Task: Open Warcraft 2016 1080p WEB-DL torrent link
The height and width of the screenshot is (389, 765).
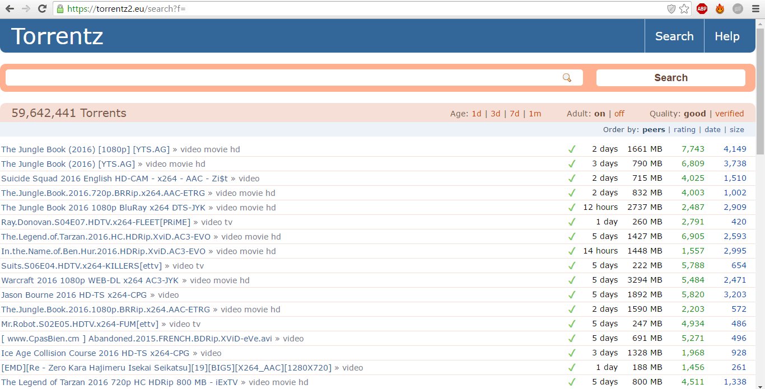Action: 90,280
